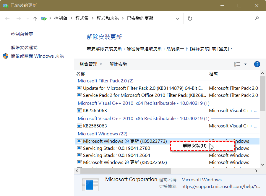Click the Back navigation arrow
The height and width of the screenshot is (196, 266).
pos(7,19)
